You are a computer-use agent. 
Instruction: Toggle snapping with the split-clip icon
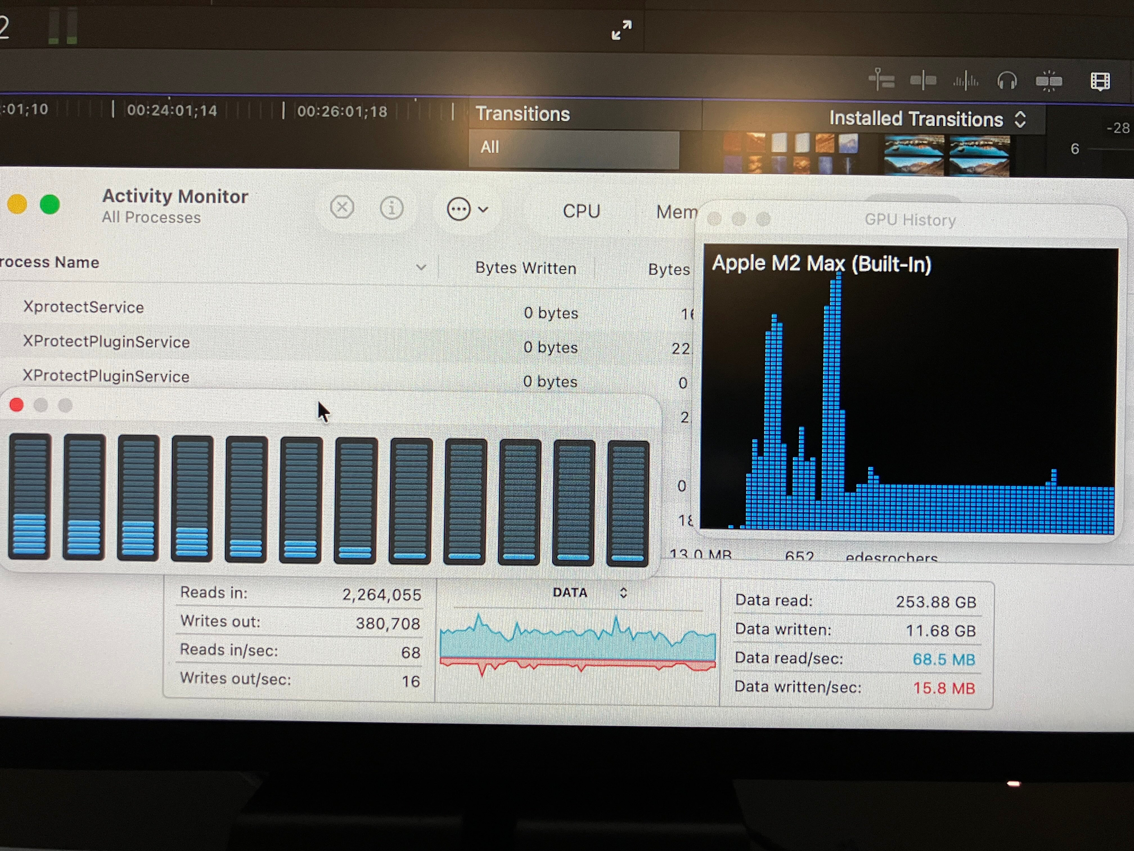923,80
